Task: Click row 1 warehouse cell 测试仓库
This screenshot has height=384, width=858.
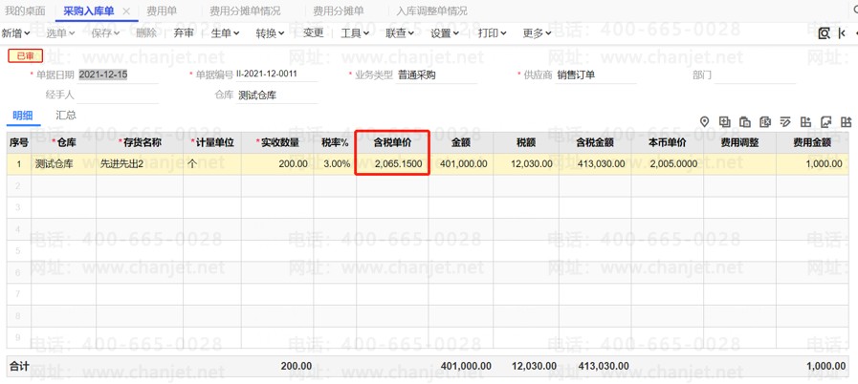Action: pyautogui.click(x=63, y=164)
